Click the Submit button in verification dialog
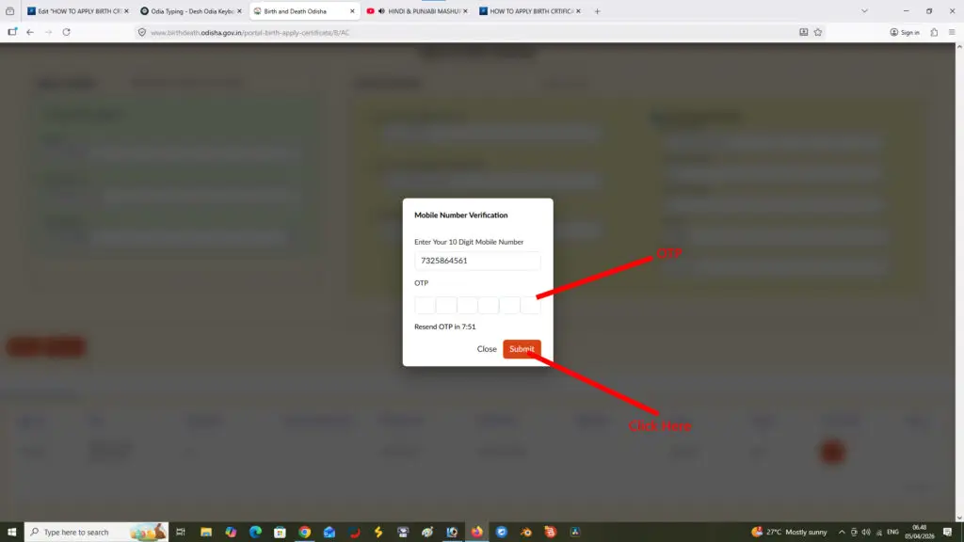Viewport: 964px width, 542px height. [x=522, y=349]
